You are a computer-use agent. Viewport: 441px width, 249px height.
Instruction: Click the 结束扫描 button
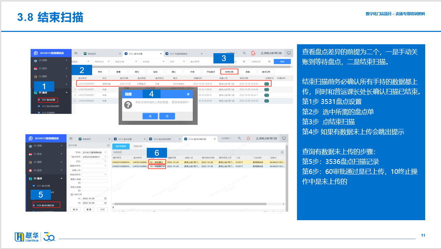229,72
